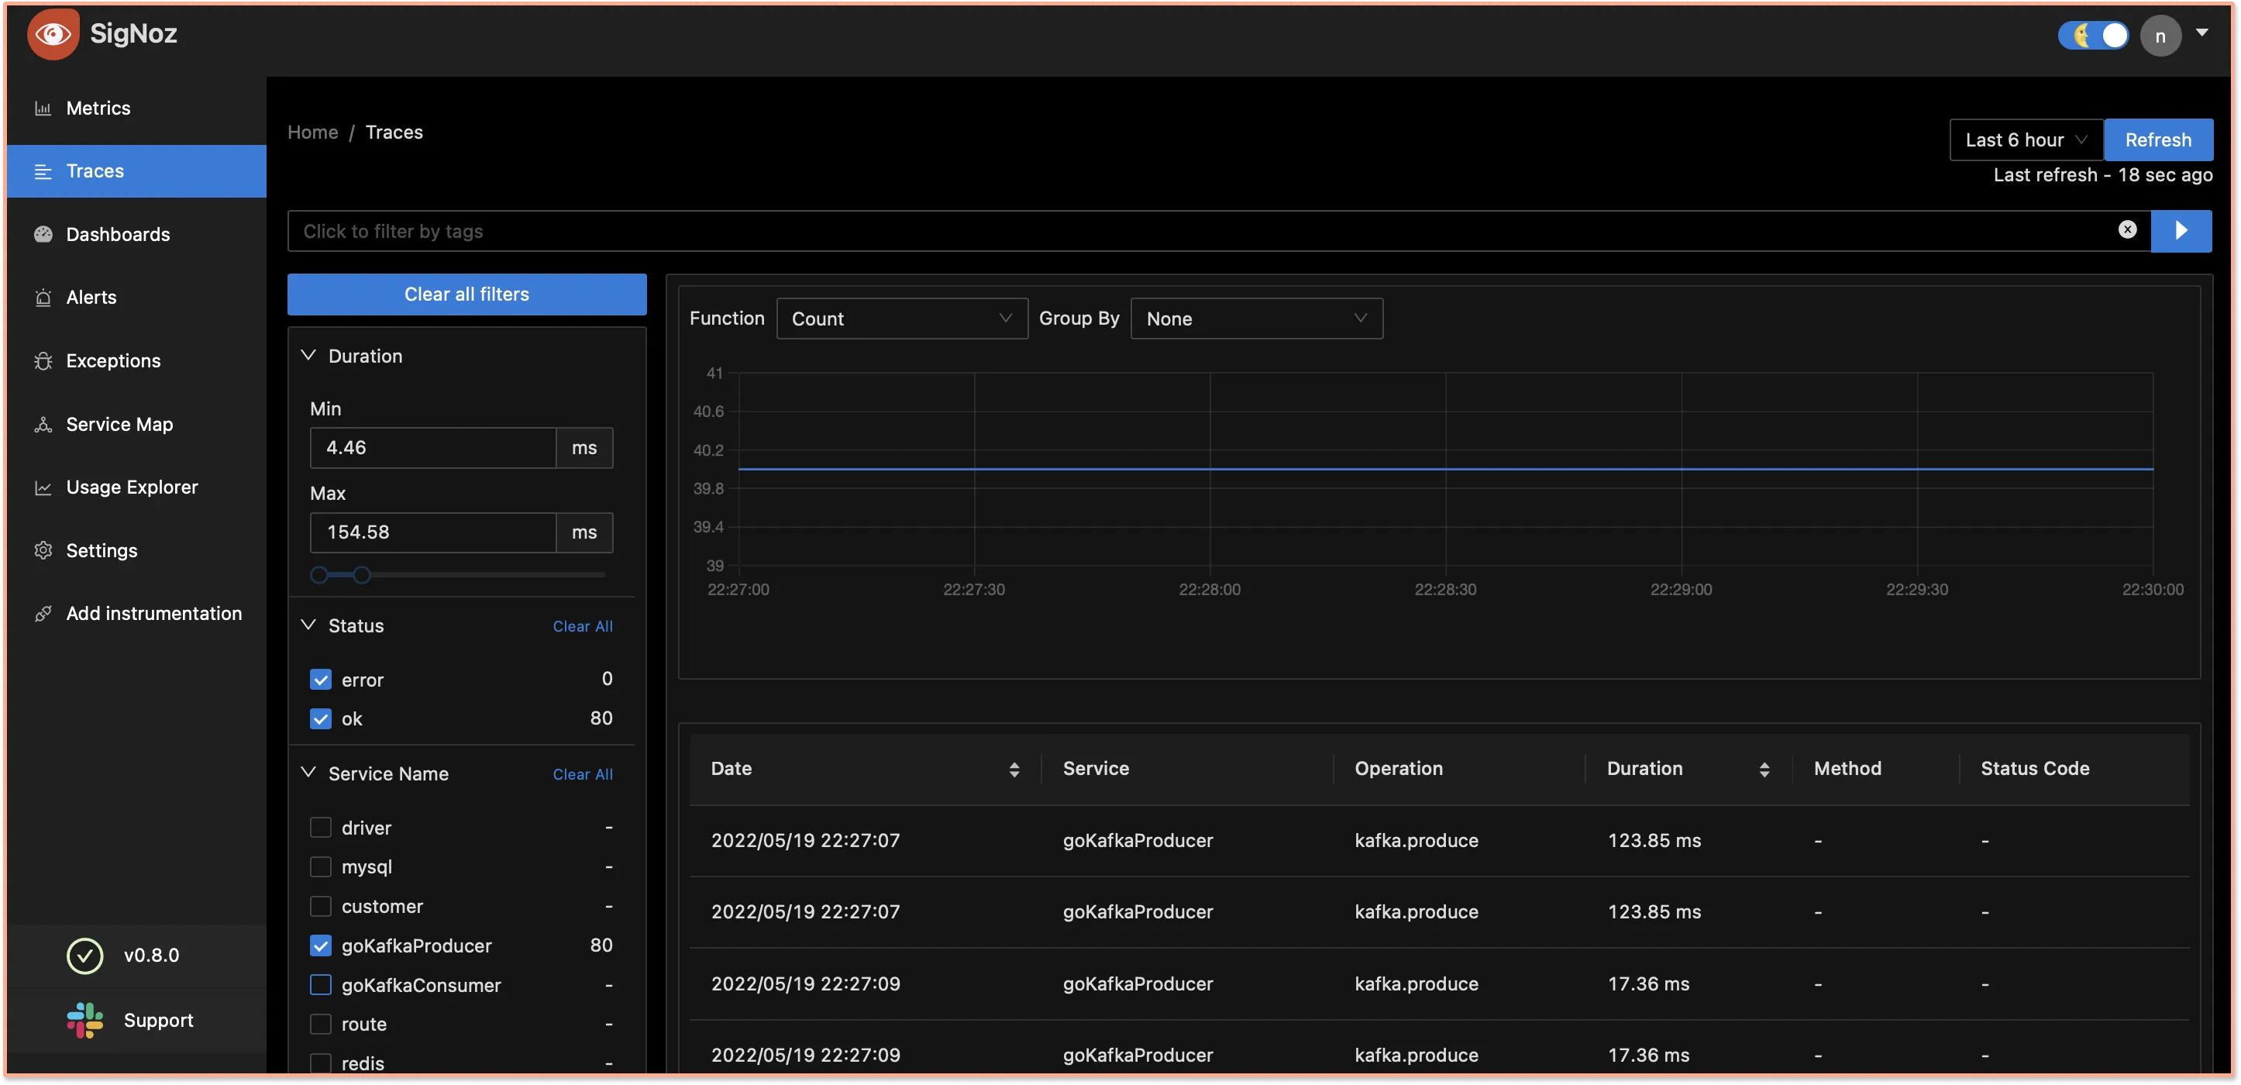
Task: Toggle the dark mode theme switch
Action: tap(2092, 36)
